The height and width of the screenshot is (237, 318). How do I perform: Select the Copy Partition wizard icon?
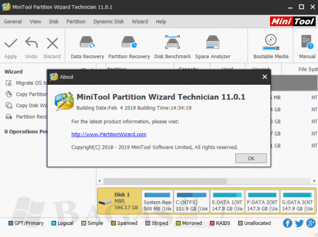pos(9,94)
